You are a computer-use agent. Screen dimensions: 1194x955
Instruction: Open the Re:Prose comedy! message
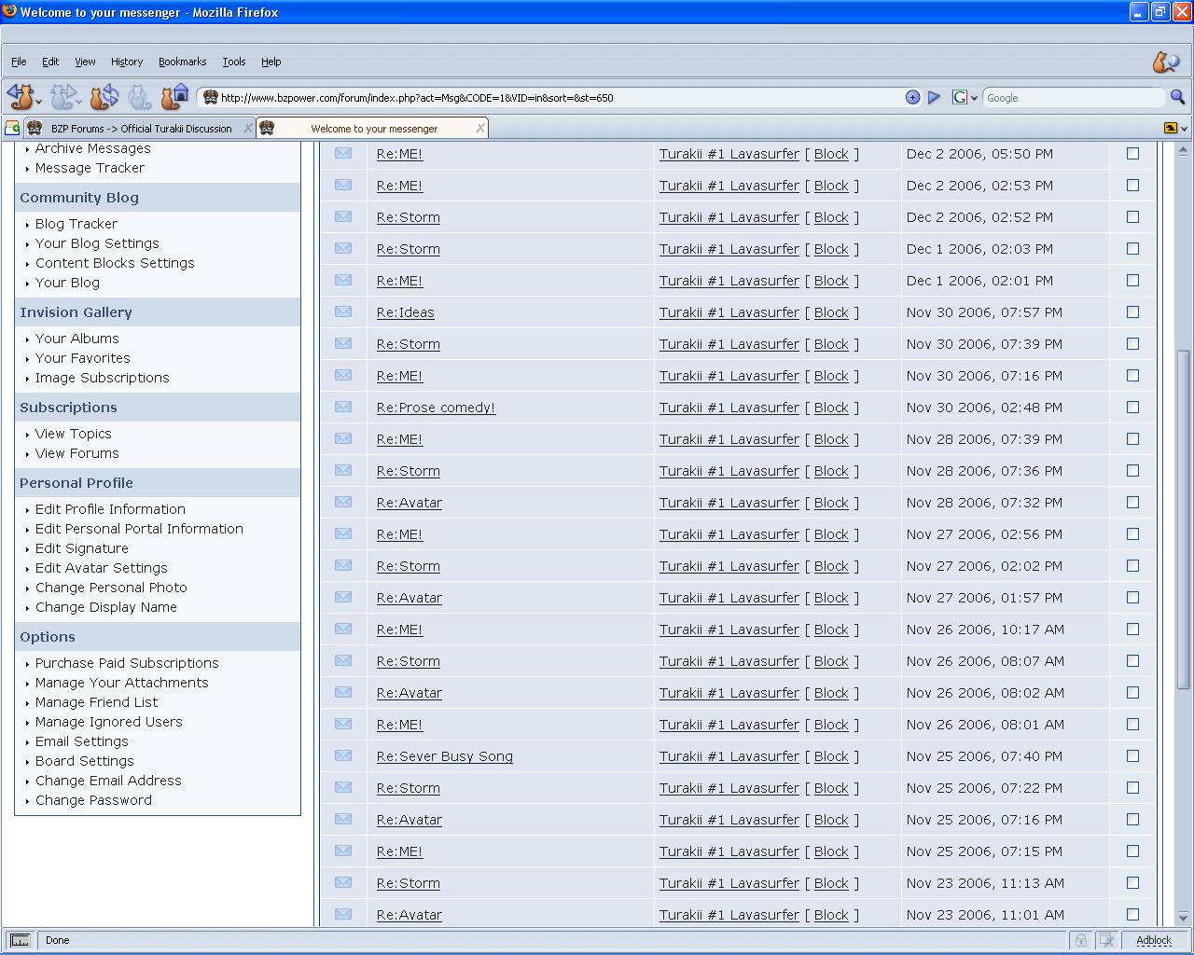tap(436, 408)
